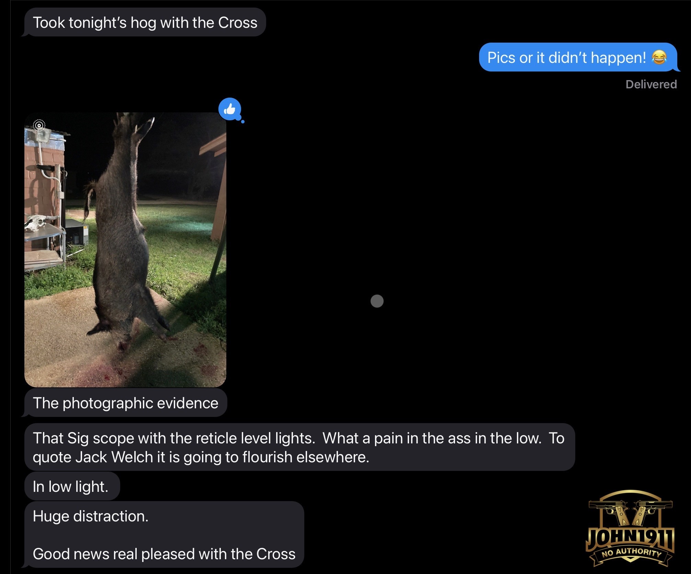Click the Delivered status label
The height and width of the screenshot is (574, 691).
651,84
